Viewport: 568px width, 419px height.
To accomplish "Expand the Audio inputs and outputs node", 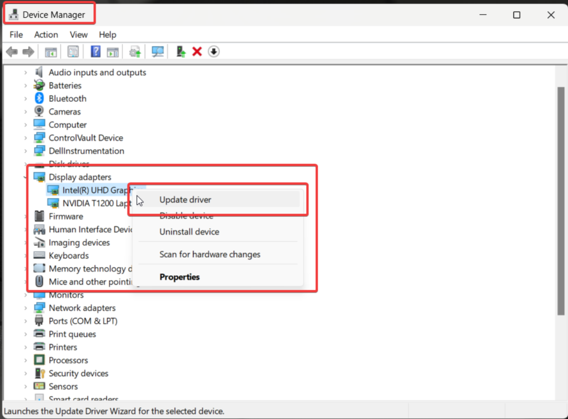I will click(25, 73).
